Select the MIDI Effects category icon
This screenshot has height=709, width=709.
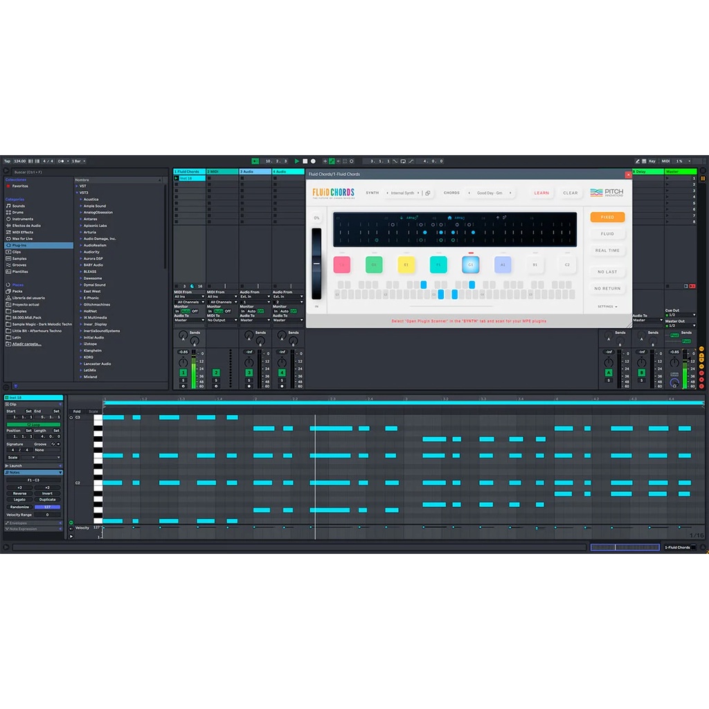pyautogui.click(x=8, y=232)
